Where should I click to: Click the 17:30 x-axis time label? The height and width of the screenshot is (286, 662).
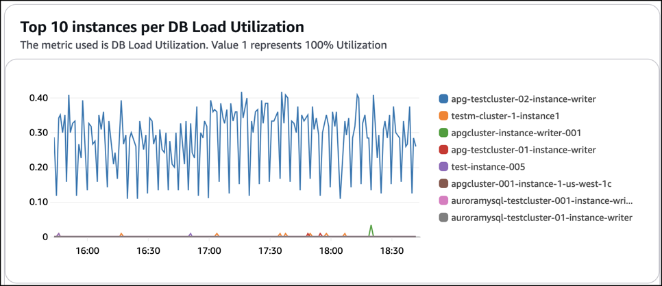pos(270,251)
